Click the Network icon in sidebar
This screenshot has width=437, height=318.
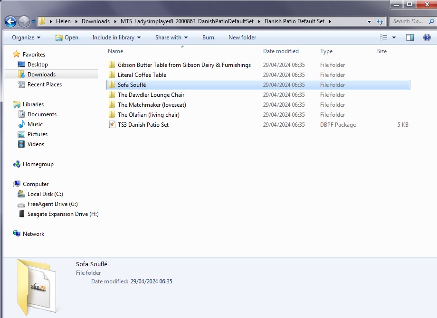33,234
